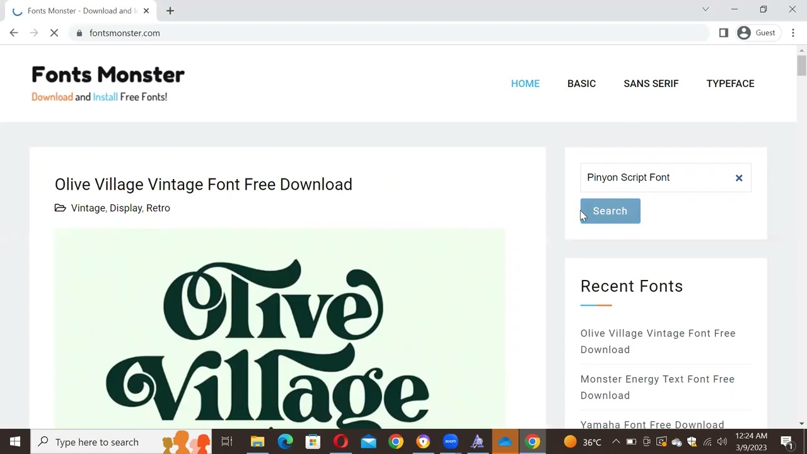807x454 pixels.
Task: Open File Explorer from taskbar
Action: [257, 441]
